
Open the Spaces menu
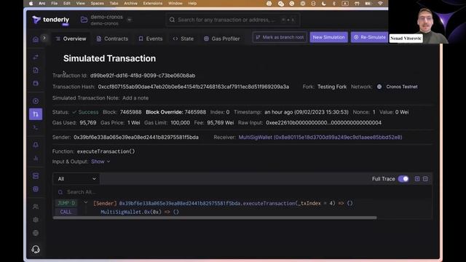tap(97, 4)
